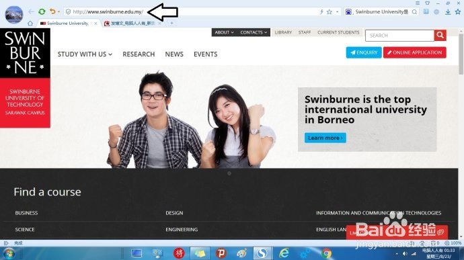Image resolution: width=464 pixels, height=260 pixels.
Task: Click the 100% zoom control in status bar
Action: click(x=453, y=243)
